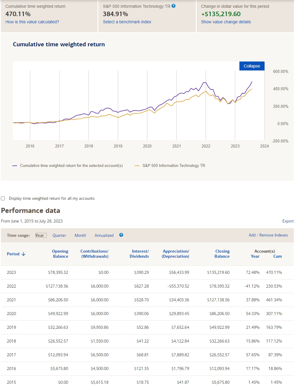Click the Contributions/(Withdrawals) column header
This screenshot has height=387, width=295.
coord(94,254)
